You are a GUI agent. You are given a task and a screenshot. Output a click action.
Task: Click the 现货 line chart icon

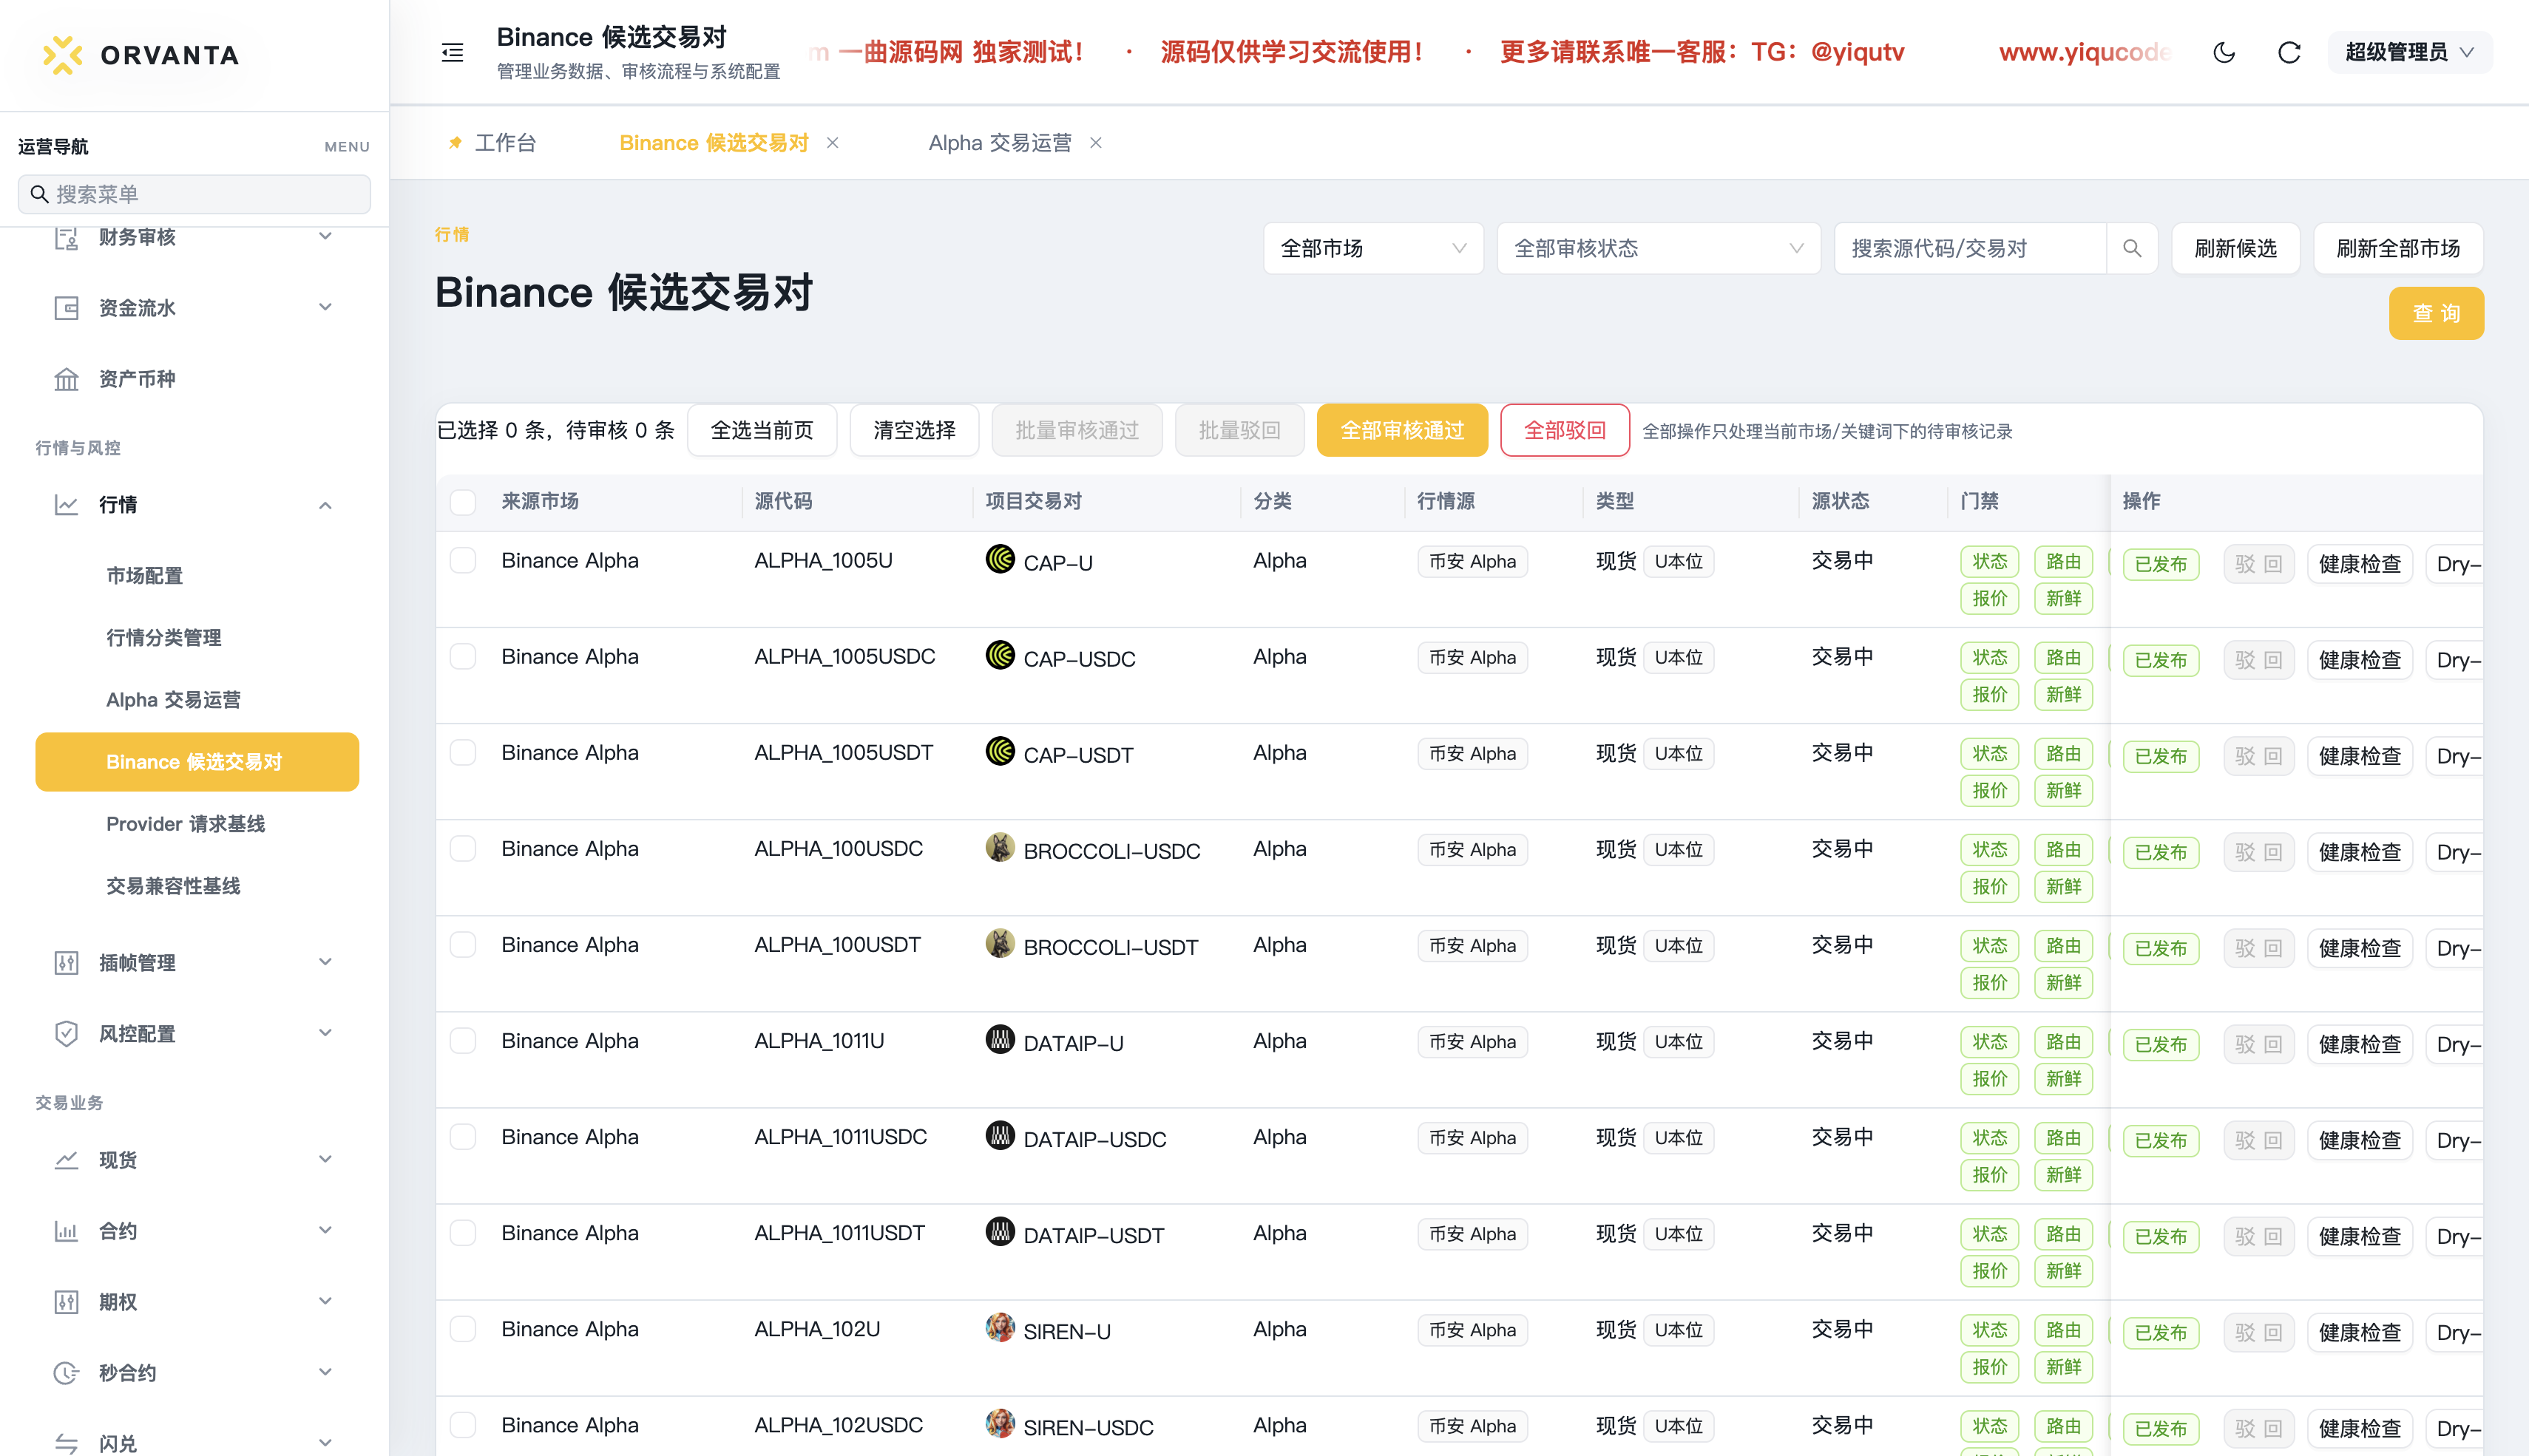click(x=66, y=1160)
